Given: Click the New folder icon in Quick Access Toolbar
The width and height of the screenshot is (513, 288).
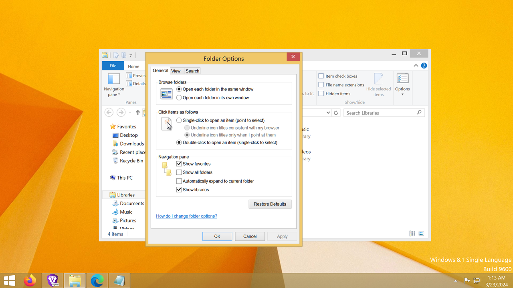Looking at the screenshot, I should click(x=124, y=56).
